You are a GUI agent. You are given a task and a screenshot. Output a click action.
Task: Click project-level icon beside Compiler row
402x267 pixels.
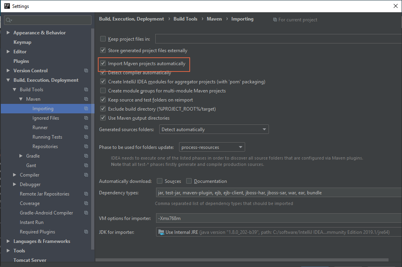pyautogui.click(x=86, y=175)
